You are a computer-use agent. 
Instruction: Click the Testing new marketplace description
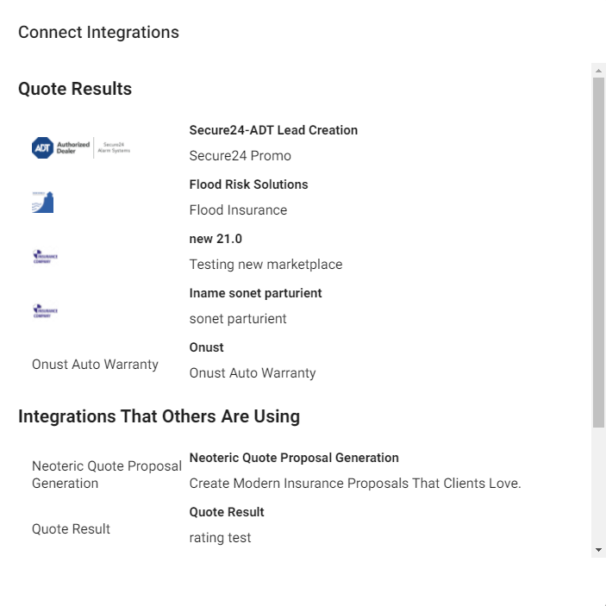tap(266, 265)
